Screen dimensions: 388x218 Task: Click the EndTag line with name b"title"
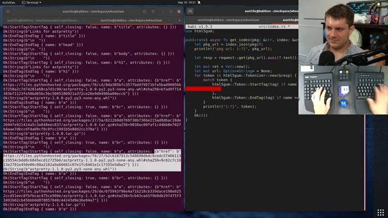point(44,36)
